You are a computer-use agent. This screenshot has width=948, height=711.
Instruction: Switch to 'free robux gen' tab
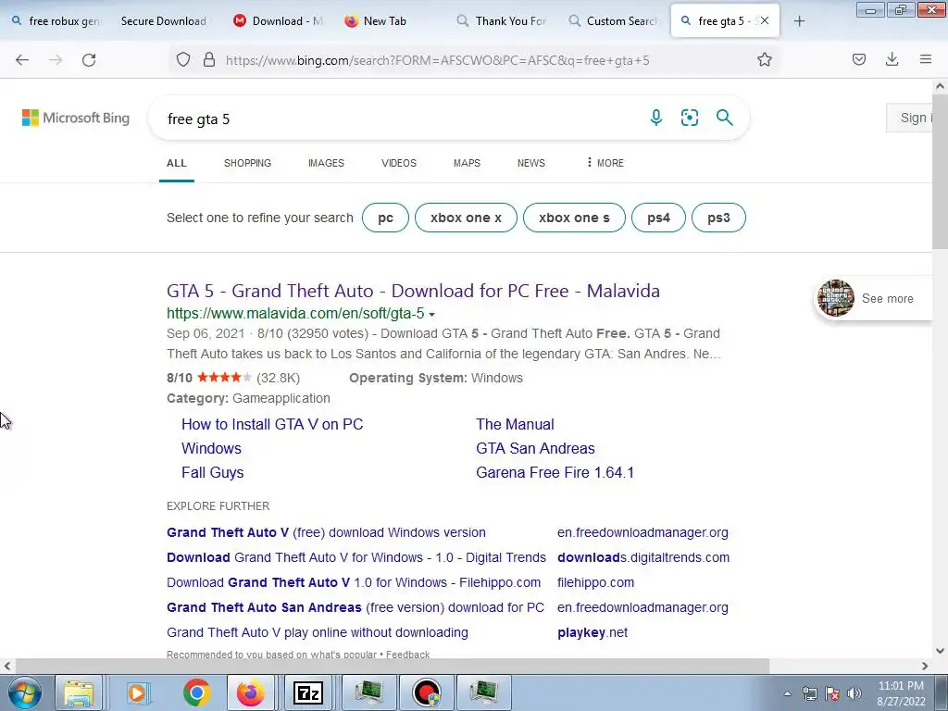coord(56,21)
